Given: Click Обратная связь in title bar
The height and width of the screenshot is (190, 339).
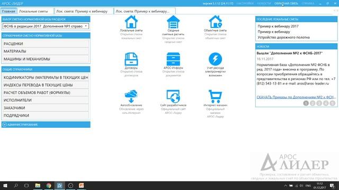Looking at the screenshot, I should coord(286,4).
